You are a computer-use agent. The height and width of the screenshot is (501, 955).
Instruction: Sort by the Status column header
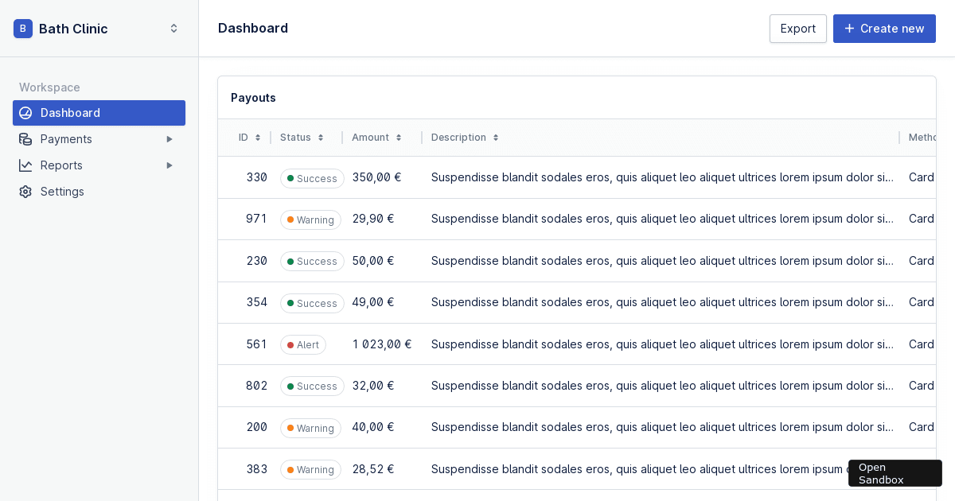pyautogui.click(x=302, y=138)
